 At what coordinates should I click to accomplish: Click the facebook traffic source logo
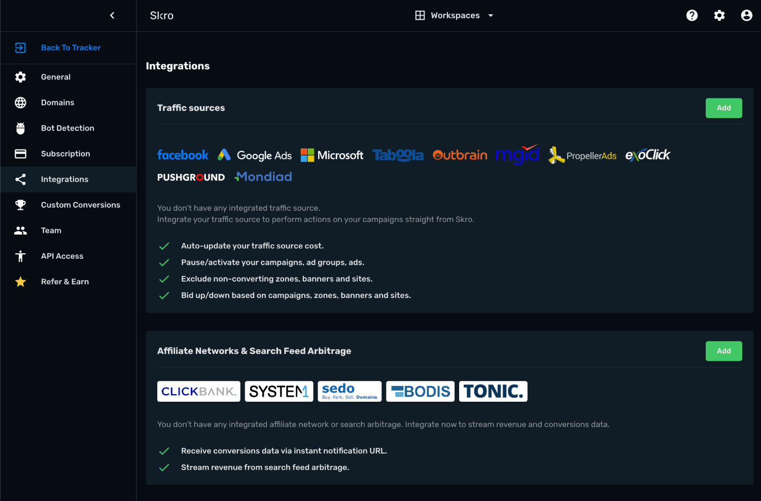tap(183, 155)
